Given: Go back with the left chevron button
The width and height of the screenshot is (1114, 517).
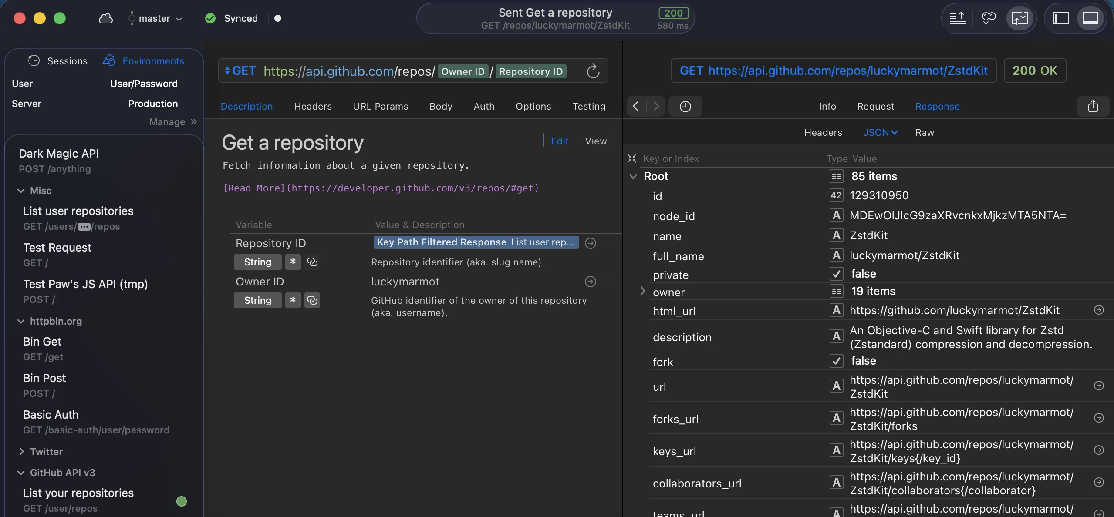Looking at the screenshot, I should [x=636, y=106].
